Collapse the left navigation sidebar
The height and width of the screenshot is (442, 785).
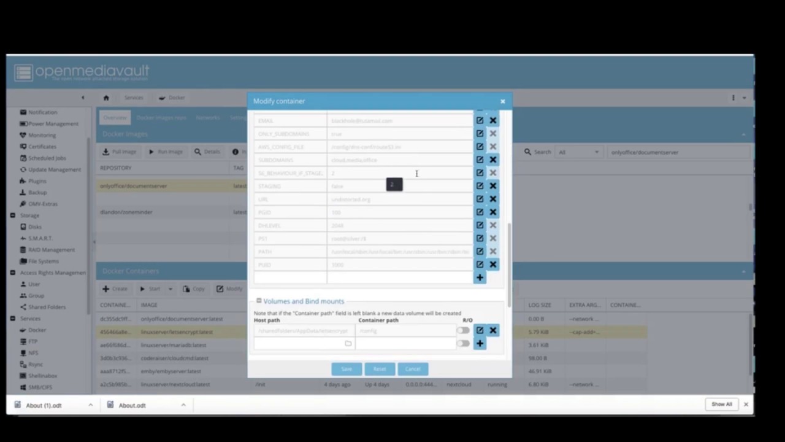click(x=83, y=98)
